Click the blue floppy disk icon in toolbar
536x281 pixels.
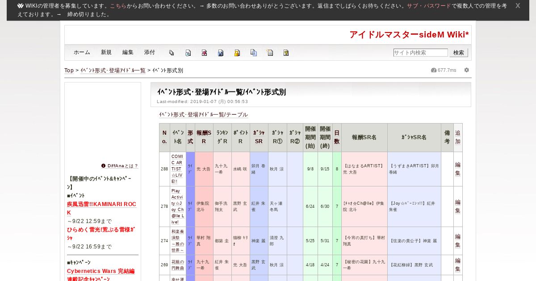pos(221,53)
